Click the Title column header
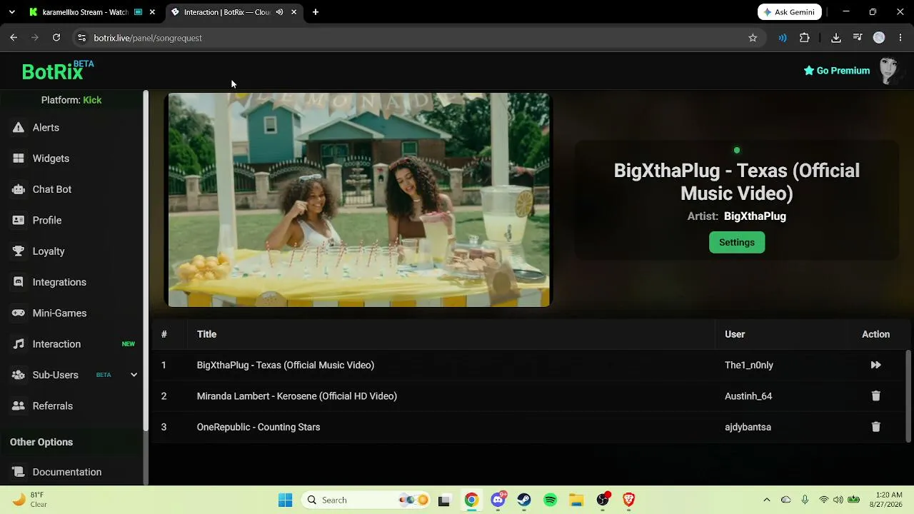The width and height of the screenshot is (914, 514). [206, 334]
